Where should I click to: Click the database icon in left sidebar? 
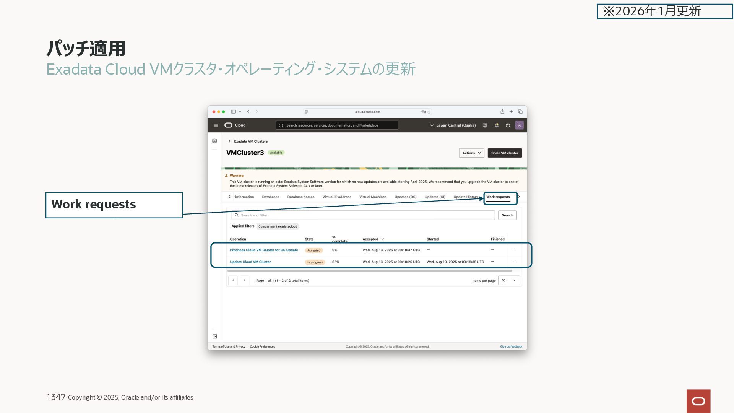[x=214, y=141]
